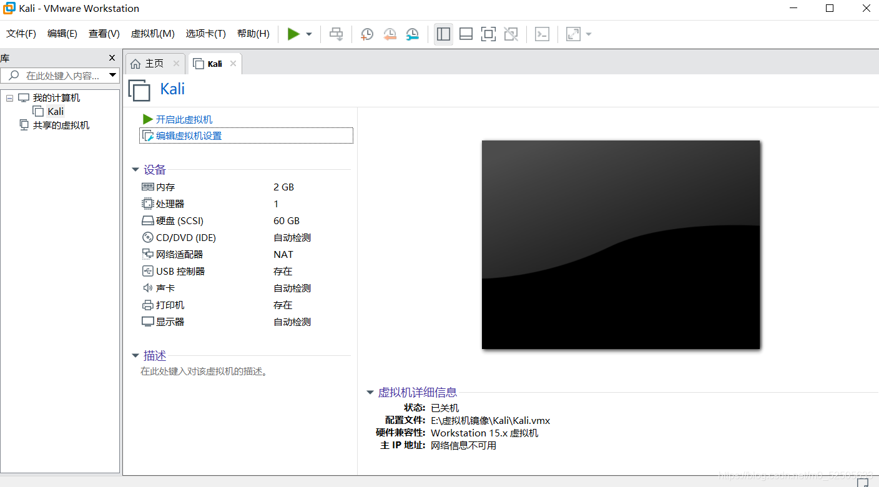Viewport: 879px width, 487px height.
Task: Open the power options dropdown arrow
Action: tap(309, 34)
